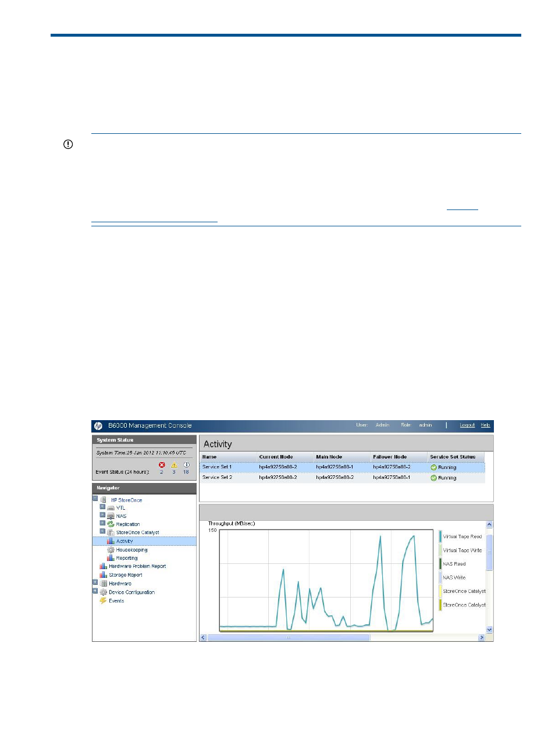The width and height of the screenshot is (555, 739).
Task: Click the horizontal scrollbar left arrow
Action: [x=203, y=638]
